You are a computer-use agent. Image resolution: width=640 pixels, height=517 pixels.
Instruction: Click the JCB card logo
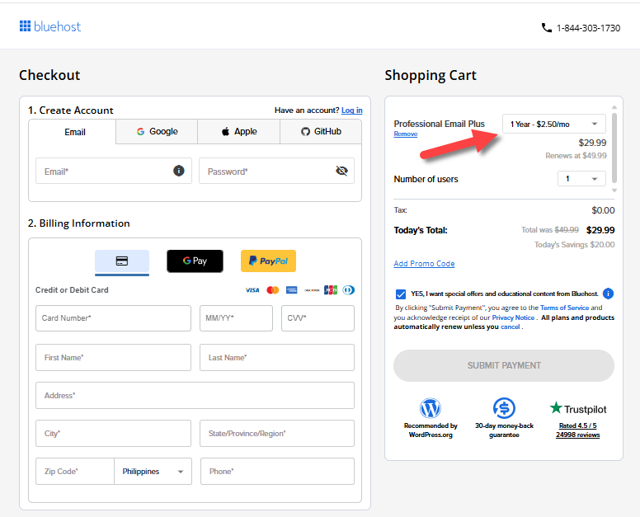pyautogui.click(x=331, y=290)
